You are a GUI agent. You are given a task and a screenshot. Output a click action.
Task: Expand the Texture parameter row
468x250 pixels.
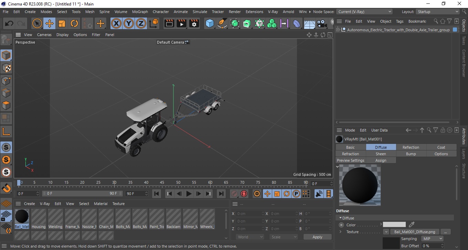[340, 232]
